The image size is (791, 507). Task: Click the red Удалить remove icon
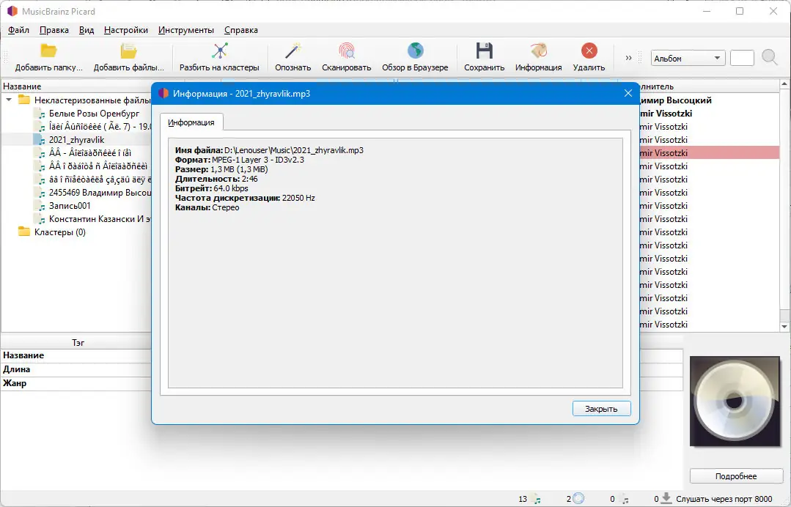click(x=589, y=51)
